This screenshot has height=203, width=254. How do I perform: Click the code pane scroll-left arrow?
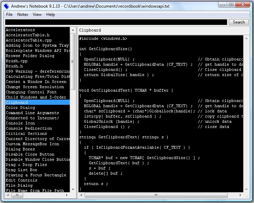pyautogui.click(x=81, y=195)
